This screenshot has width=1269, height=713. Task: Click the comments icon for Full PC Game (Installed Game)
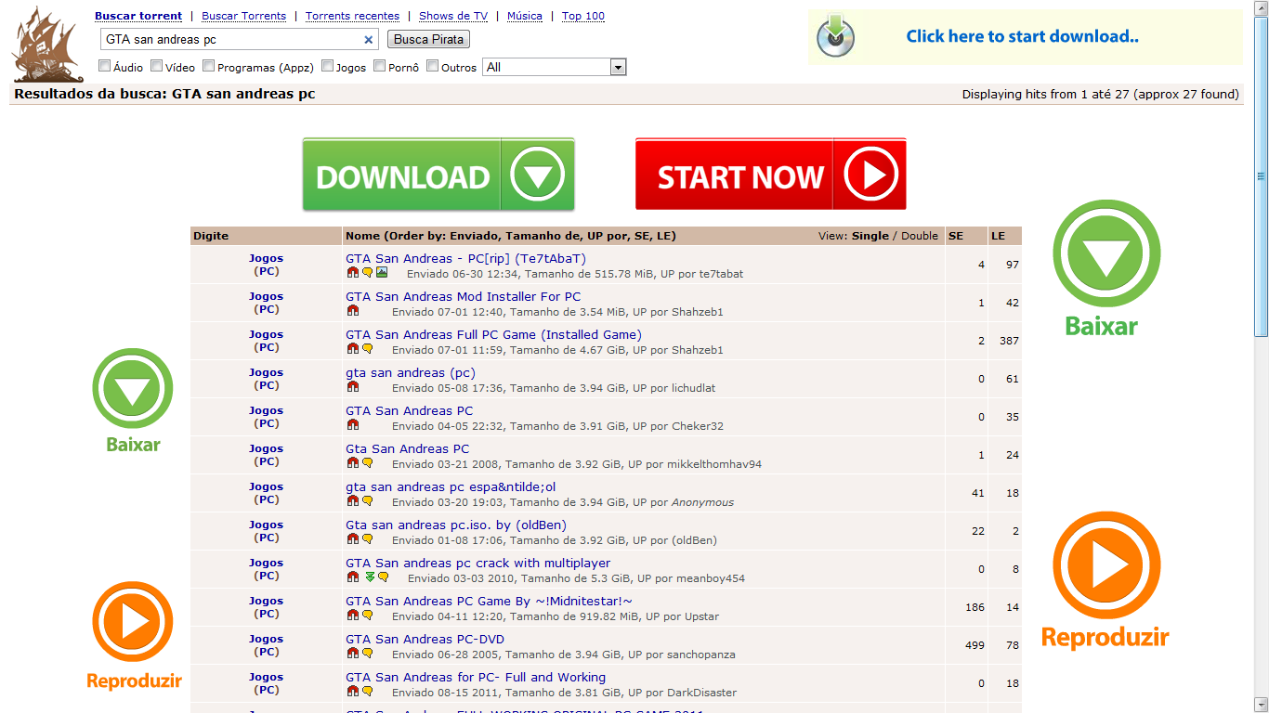[367, 349]
